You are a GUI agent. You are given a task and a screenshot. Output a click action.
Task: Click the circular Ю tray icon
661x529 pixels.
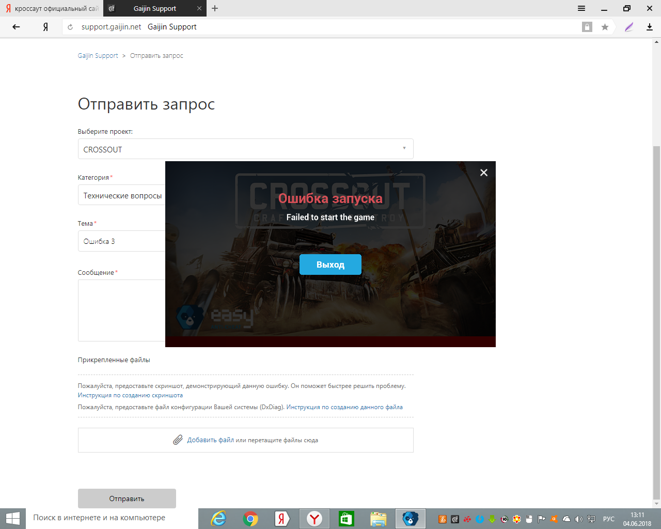pyautogui.click(x=505, y=519)
